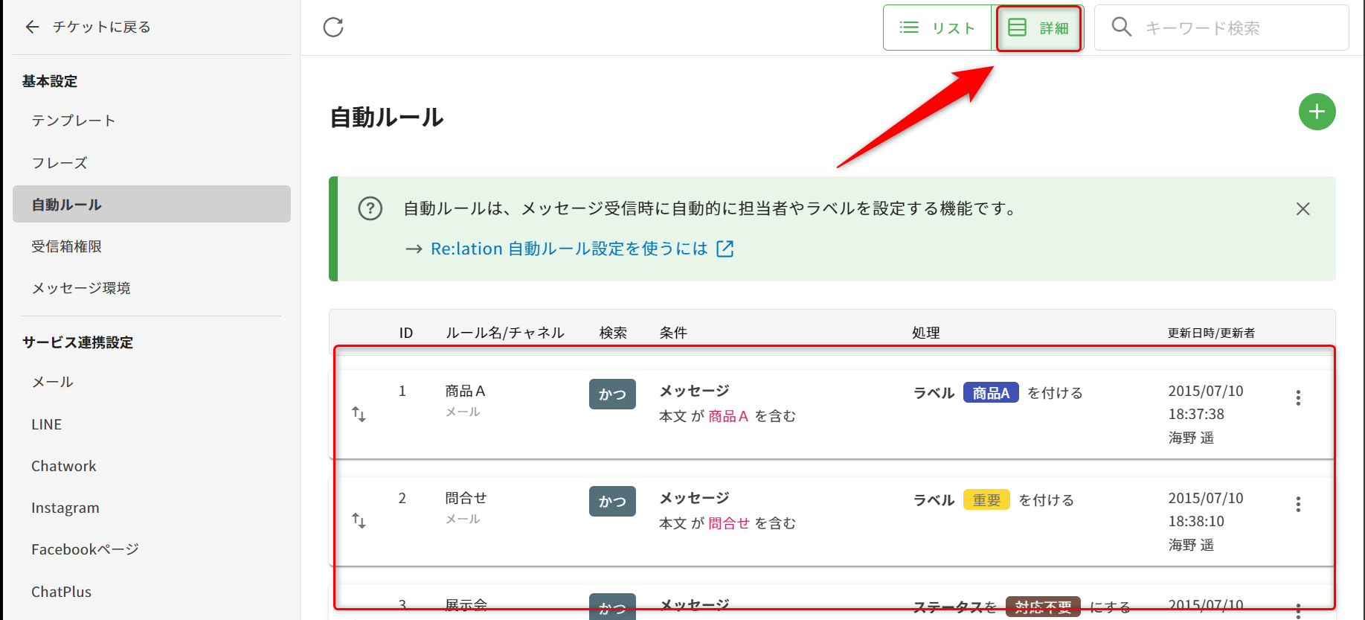Open three-dot menu for rule 展示会
This screenshot has width=1365, height=620.
click(1298, 610)
